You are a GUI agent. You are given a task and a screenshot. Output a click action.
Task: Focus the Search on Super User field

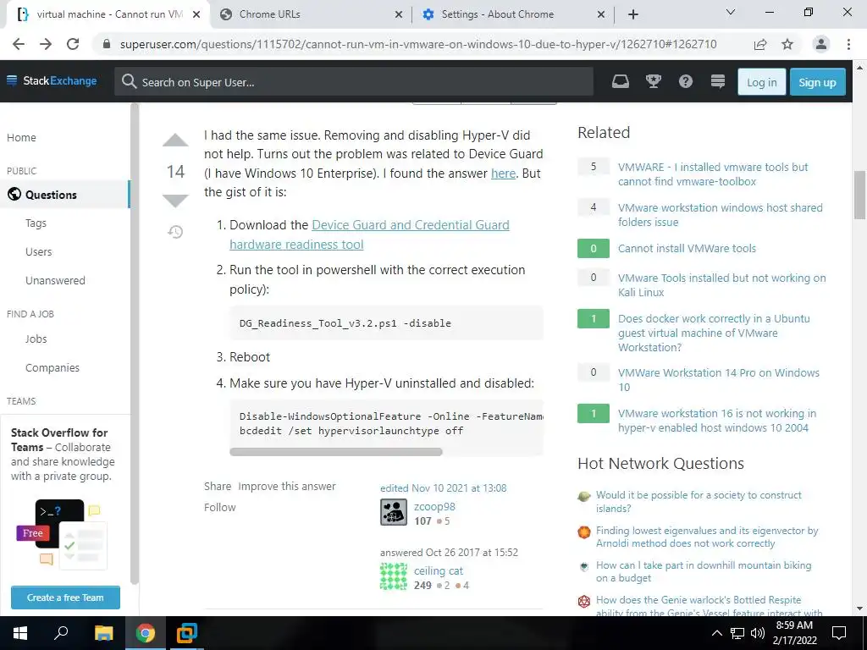click(354, 82)
